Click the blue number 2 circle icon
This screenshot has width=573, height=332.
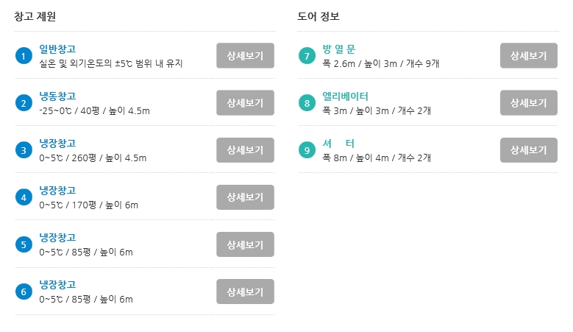coord(24,103)
